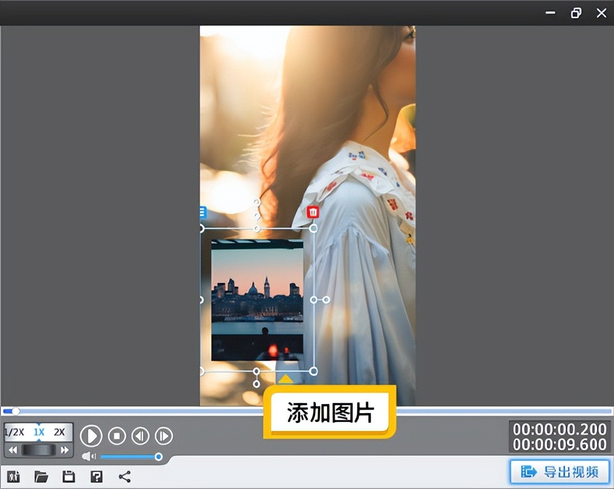Step back one frame
This screenshot has height=489, width=614.
pos(140,435)
